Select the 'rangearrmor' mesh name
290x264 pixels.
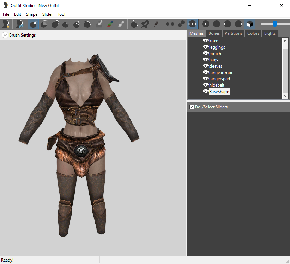coord(221,73)
